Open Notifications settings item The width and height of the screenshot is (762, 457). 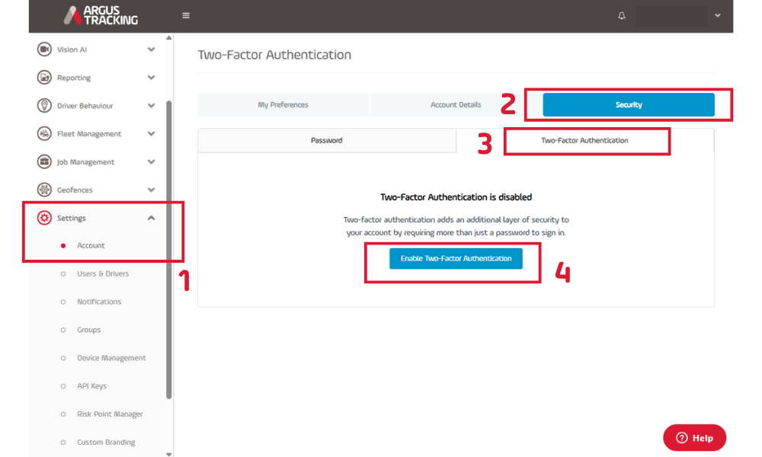[99, 302]
